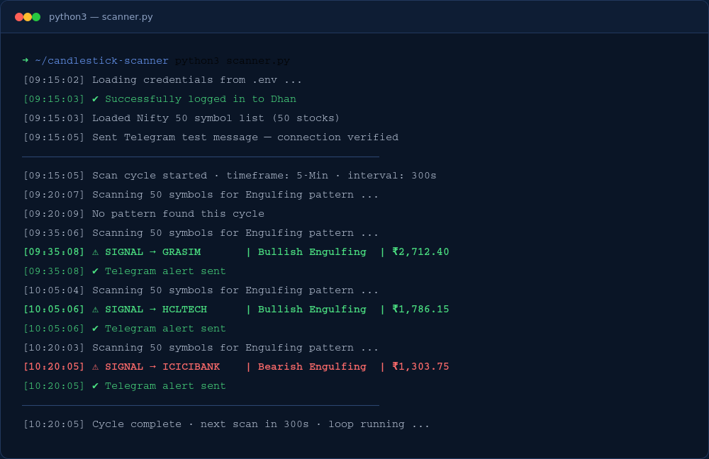
Task: Click 'Bullish Engulfing' on the HCLTECH row
Action: tap(312, 310)
